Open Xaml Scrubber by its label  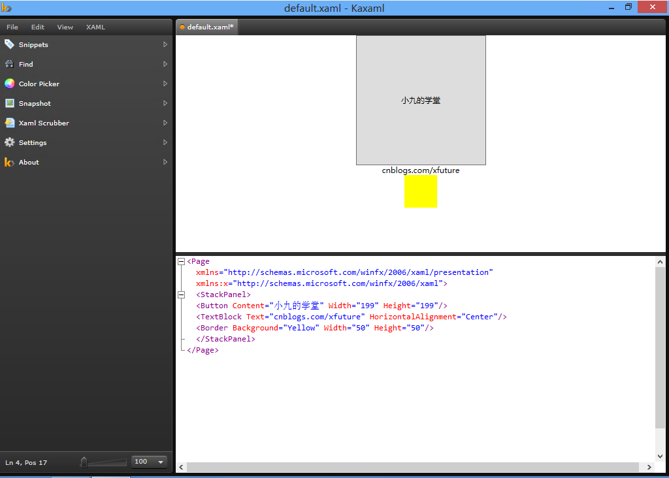[x=44, y=123]
